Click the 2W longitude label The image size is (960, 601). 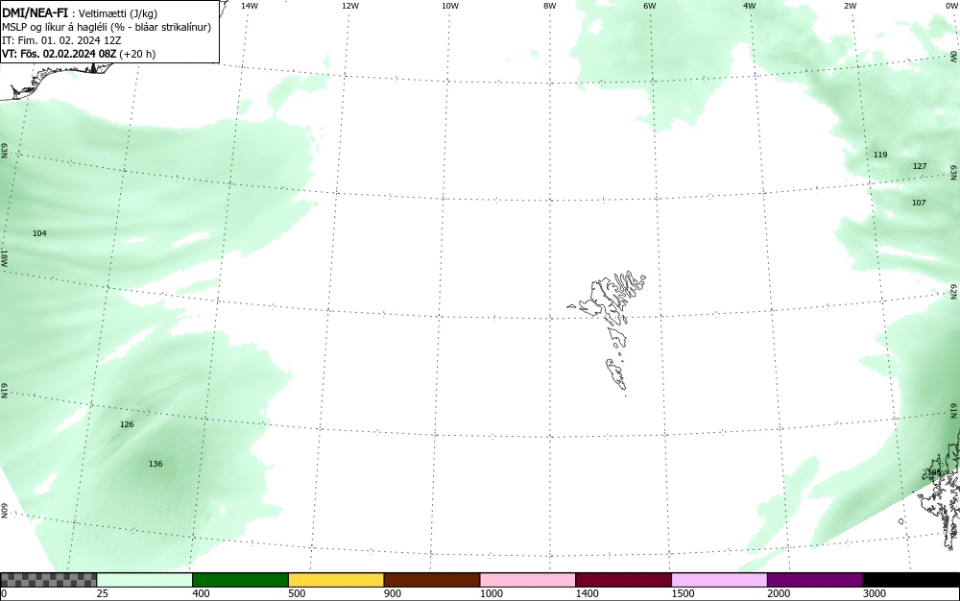(x=850, y=6)
